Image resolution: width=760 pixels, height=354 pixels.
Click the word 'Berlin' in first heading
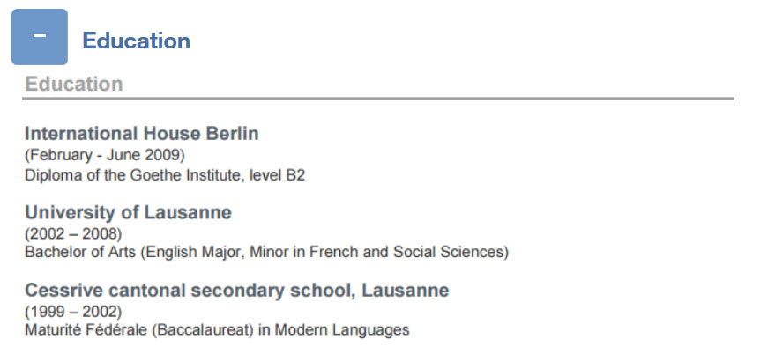[x=233, y=133]
